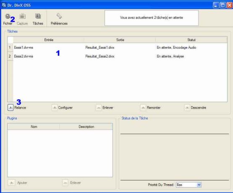Click the greyed Capture camera icon
Viewport: 233px width, 193px height.
pyautogui.click(x=22, y=16)
